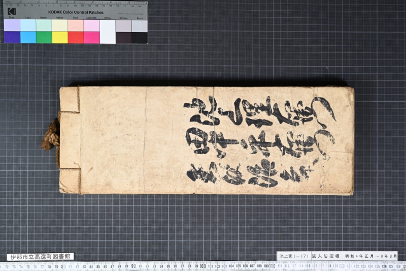
Task: Choose the solid green color patch
Action: tap(44, 37)
